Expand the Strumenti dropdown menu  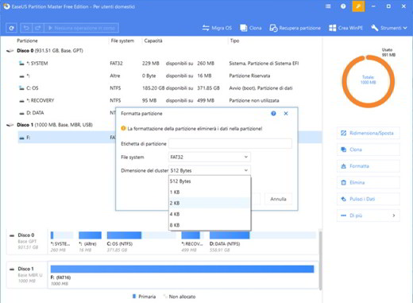389,28
